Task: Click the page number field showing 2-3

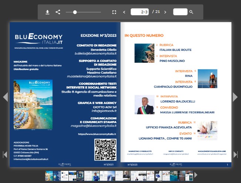Action: [140, 12]
